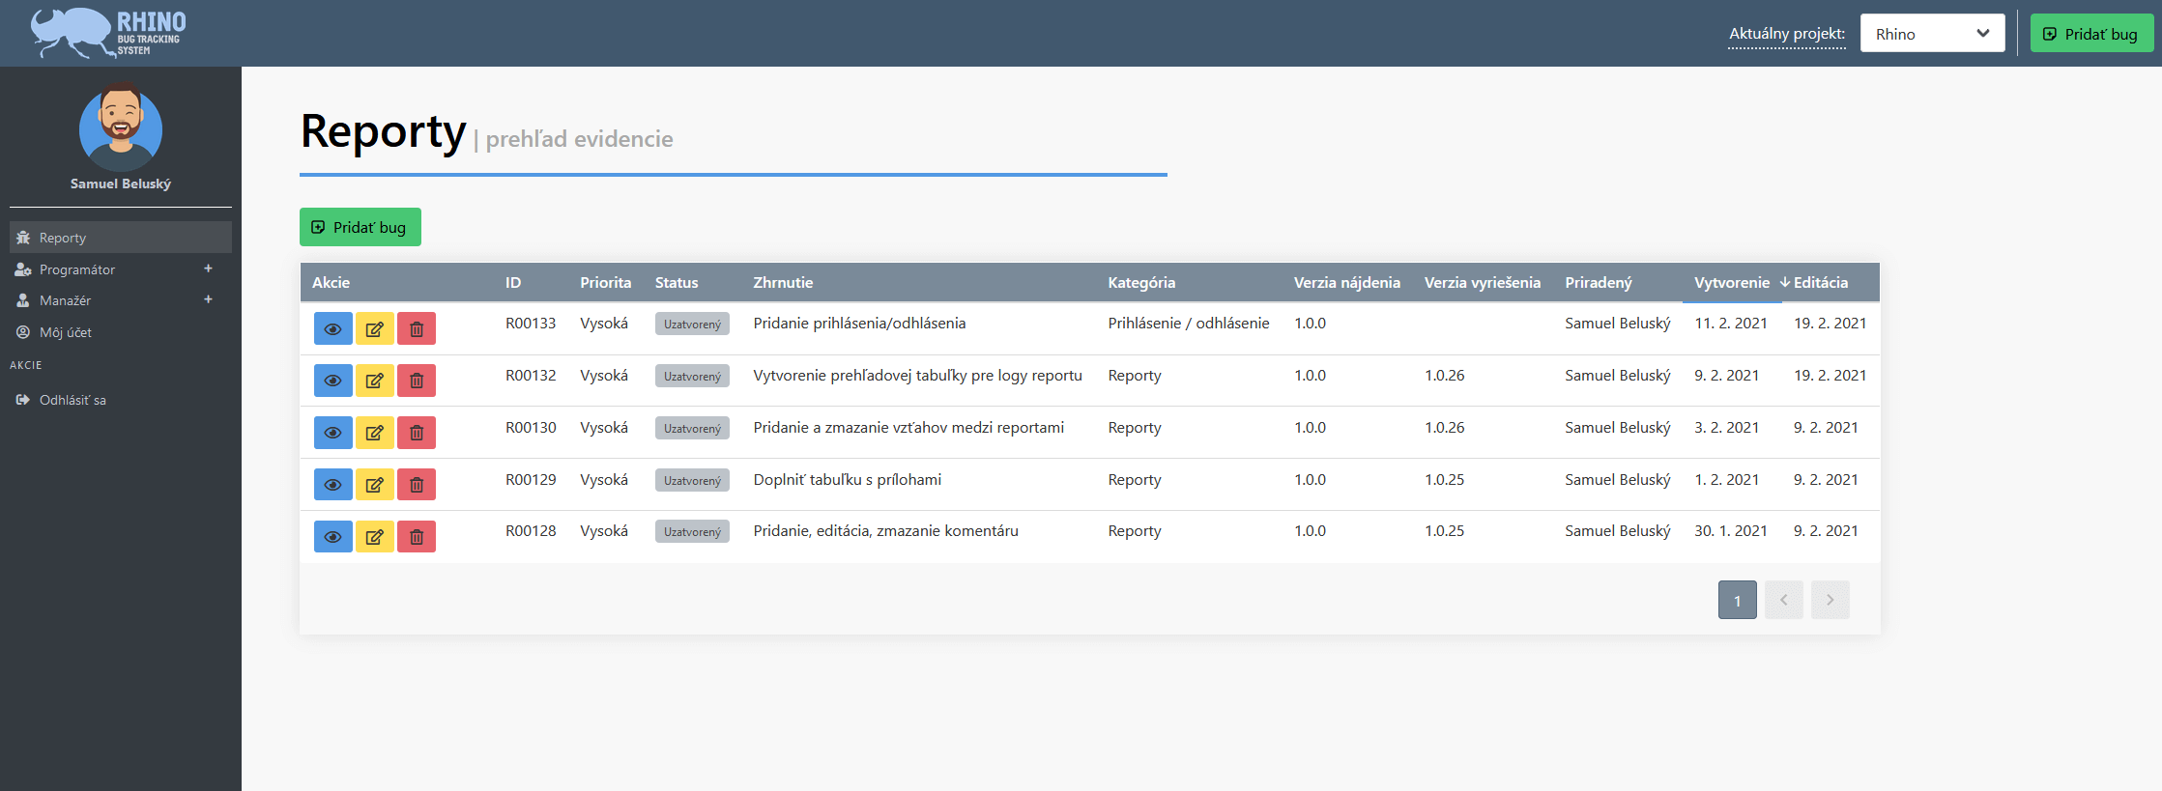Click summary 'Pridanie, editácia, zmazanie komentáru'

[x=885, y=530]
